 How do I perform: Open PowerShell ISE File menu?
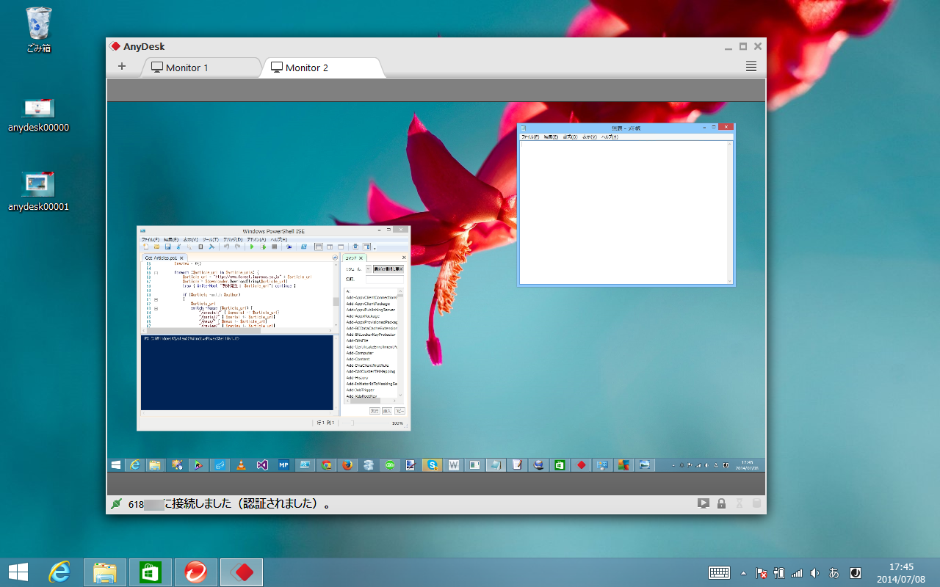click(x=150, y=239)
